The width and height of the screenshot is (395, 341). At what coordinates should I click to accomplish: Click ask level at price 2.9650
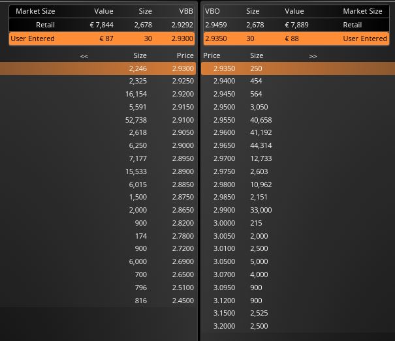tap(298, 145)
